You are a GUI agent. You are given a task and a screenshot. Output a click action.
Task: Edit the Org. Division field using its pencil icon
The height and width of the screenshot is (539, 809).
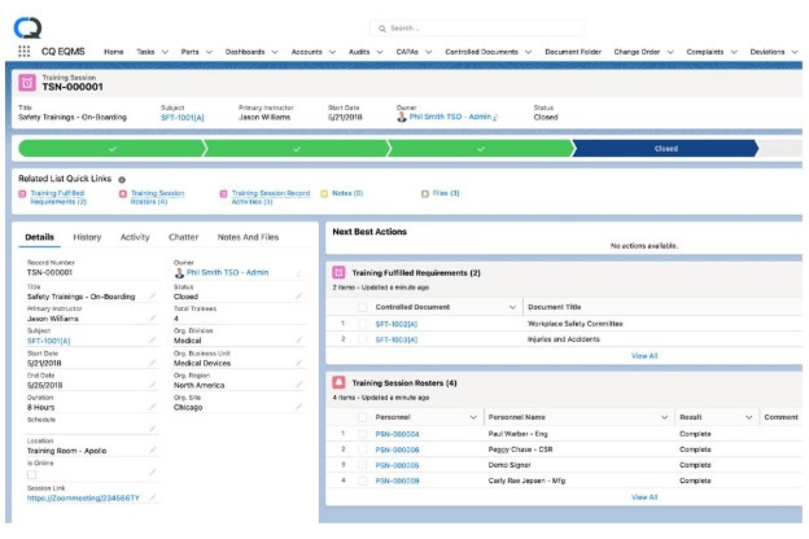pyautogui.click(x=299, y=340)
